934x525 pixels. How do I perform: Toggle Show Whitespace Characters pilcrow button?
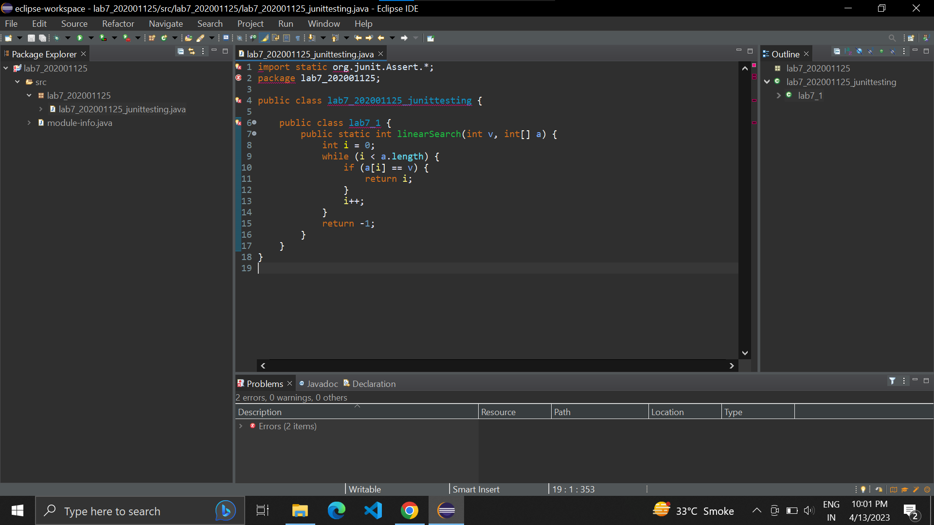(x=298, y=38)
